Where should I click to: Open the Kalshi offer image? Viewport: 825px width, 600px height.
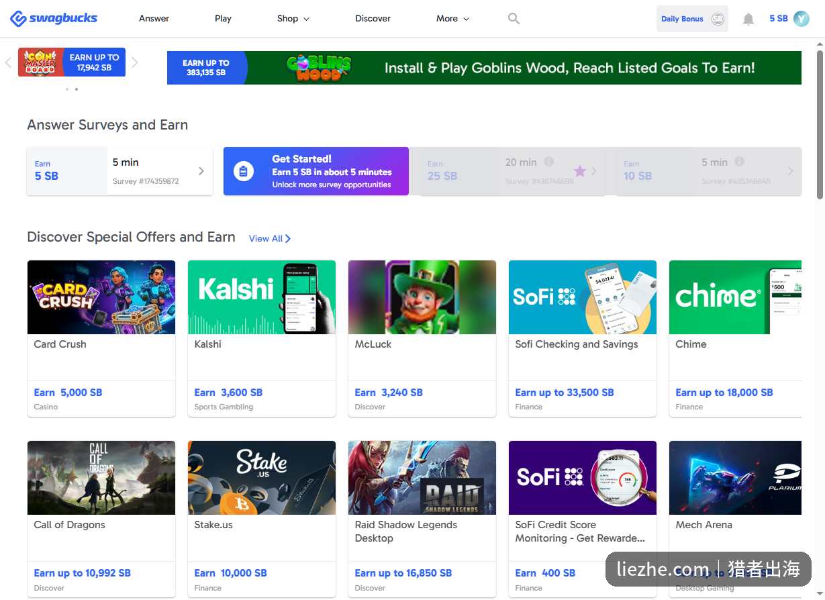coord(262,297)
